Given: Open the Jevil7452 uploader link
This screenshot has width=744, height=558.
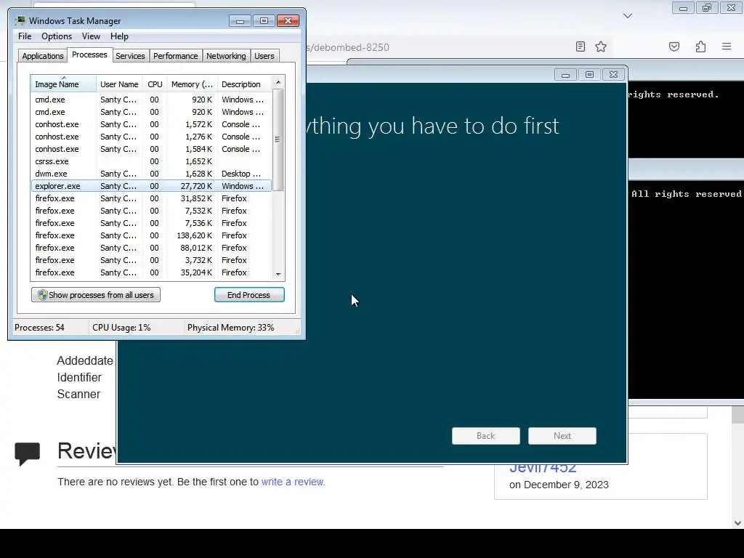Looking at the screenshot, I should 542,467.
